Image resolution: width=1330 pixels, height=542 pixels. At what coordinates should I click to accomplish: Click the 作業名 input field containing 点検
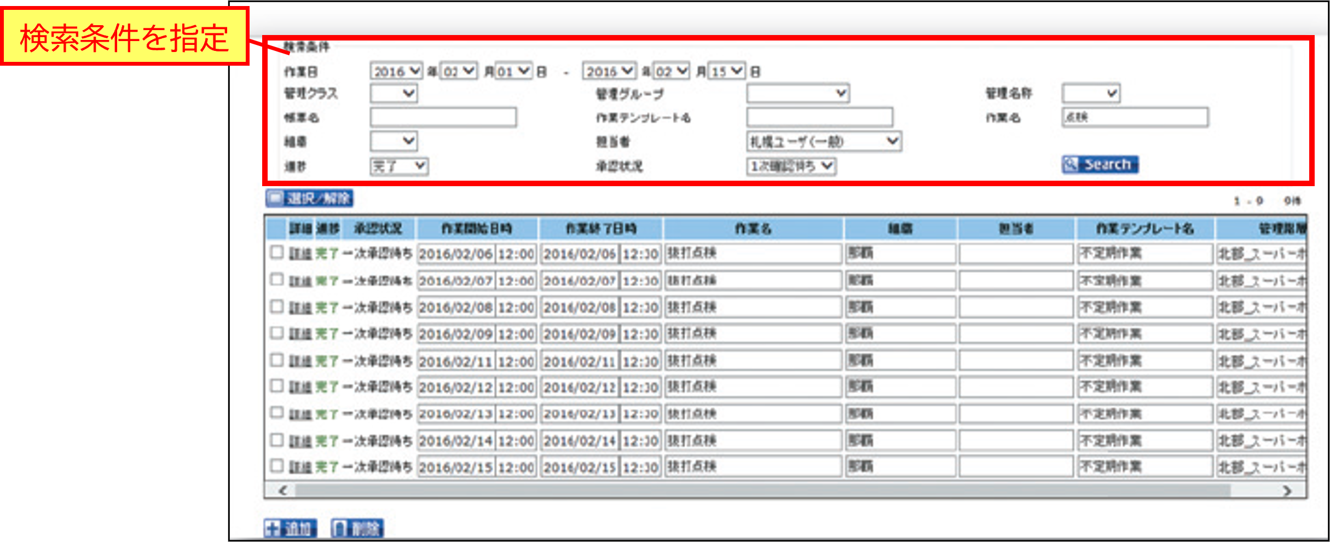(x=1135, y=117)
